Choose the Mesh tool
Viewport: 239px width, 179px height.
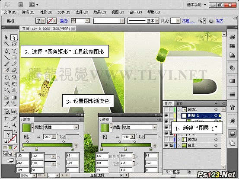click(6, 97)
